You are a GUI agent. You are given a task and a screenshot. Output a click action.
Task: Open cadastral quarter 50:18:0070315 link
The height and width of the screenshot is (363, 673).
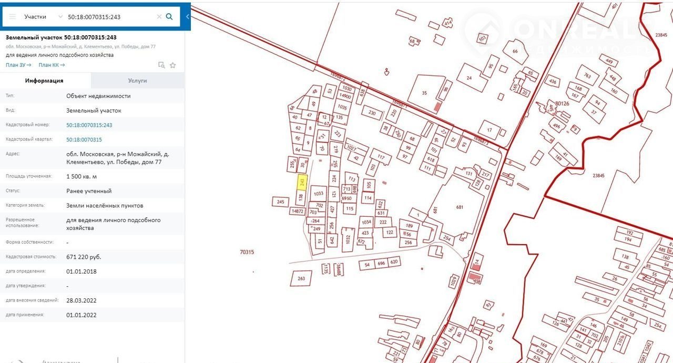pos(84,140)
